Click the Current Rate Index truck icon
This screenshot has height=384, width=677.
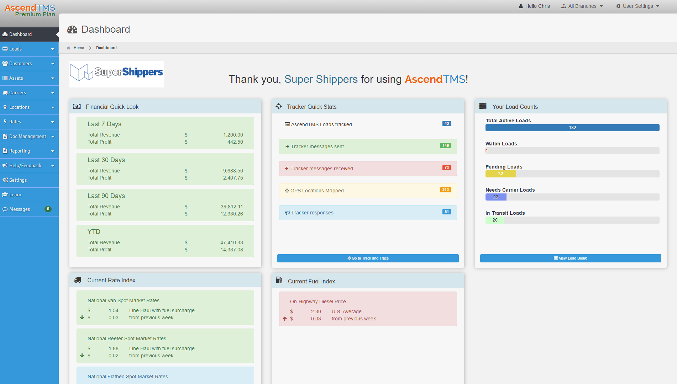(78, 280)
